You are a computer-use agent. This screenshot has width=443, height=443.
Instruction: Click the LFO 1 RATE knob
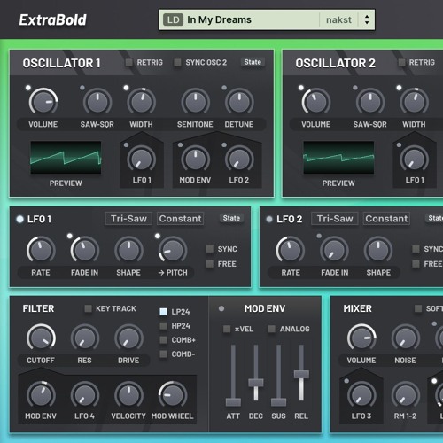click(x=41, y=250)
